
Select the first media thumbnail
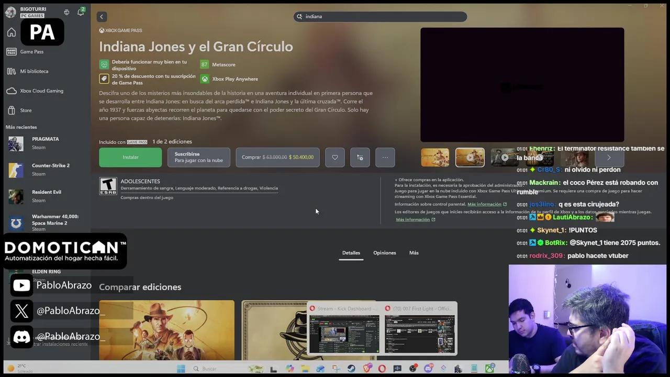(x=435, y=157)
